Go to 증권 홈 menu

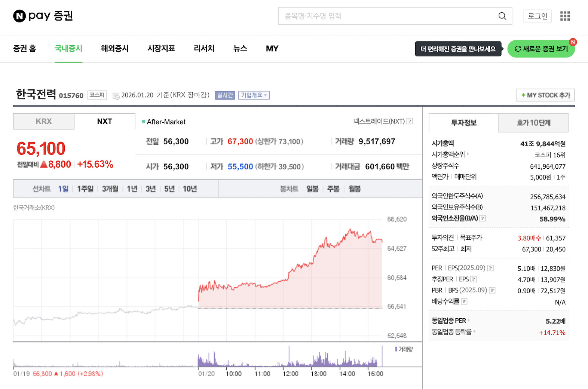[x=25, y=49]
